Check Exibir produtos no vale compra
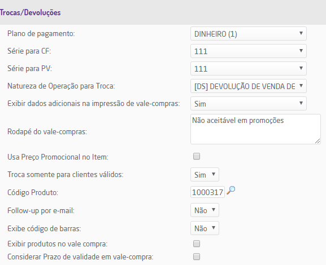326x265 pixels. click(x=197, y=244)
